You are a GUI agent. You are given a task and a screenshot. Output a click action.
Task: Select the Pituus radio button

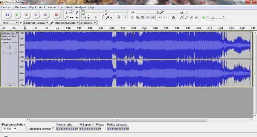(x=94, y=125)
